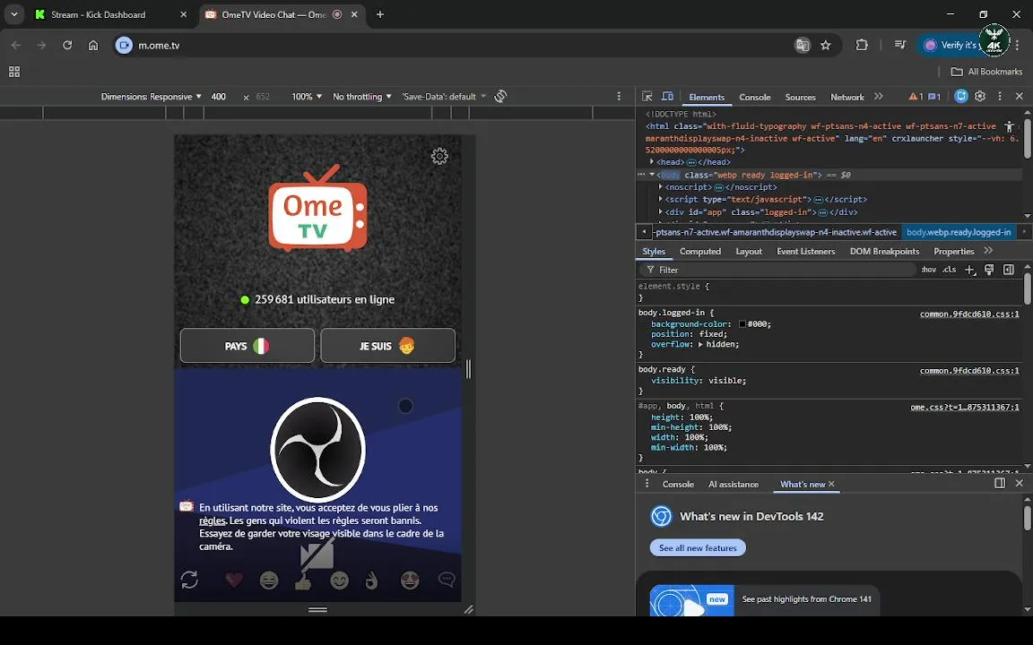
Task: Bookmark this page with the star icon
Action: click(x=826, y=46)
